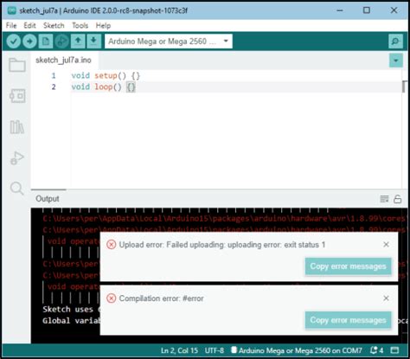410x359 pixels.
Task: Click the Arduino IDE title bar logo
Action: (12, 10)
